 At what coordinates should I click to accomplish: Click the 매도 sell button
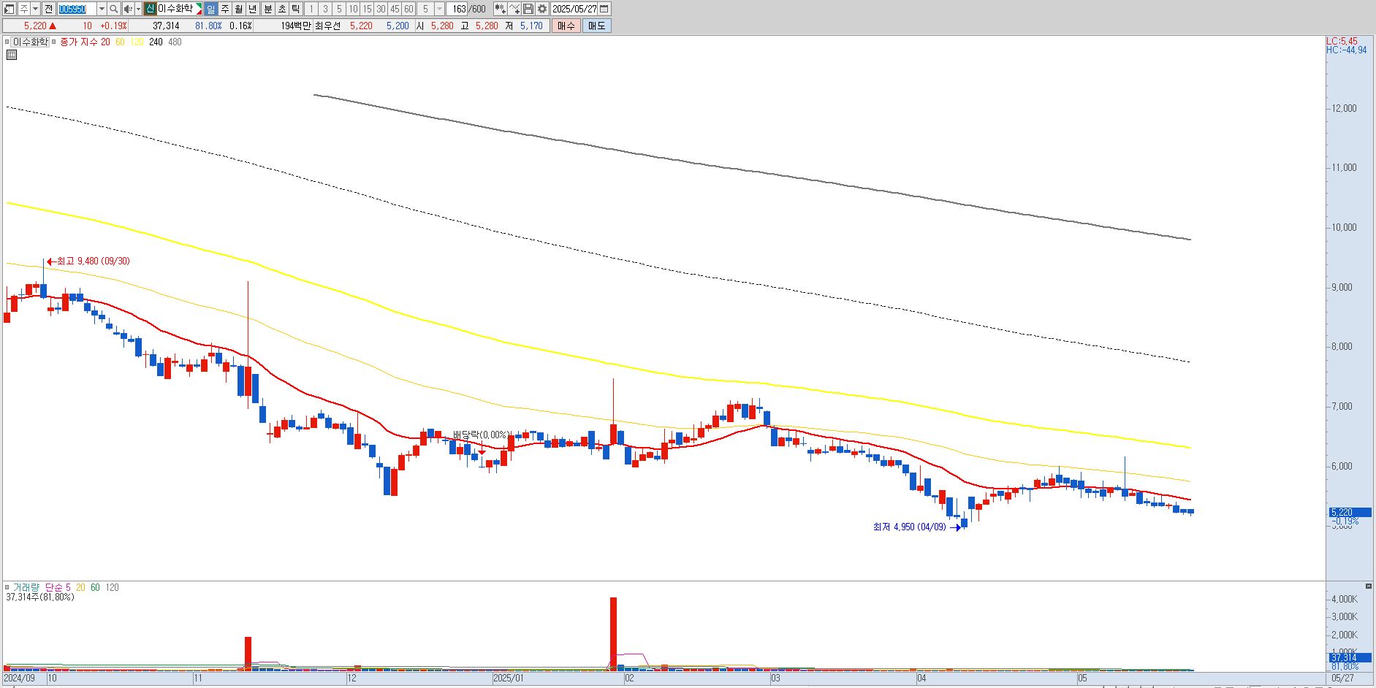596,26
